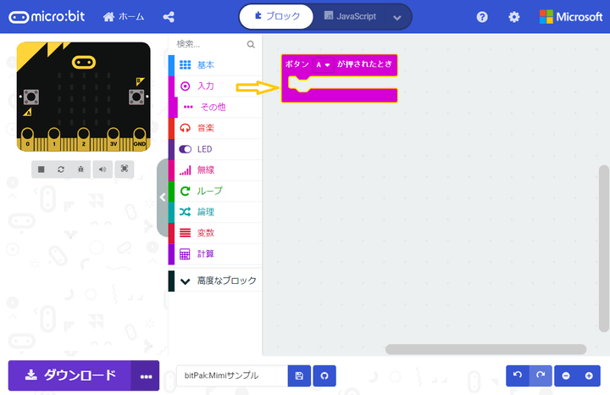This screenshot has width=610, height=395.
Task: Open the language dropdown beside JavaScript
Action: click(x=396, y=18)
